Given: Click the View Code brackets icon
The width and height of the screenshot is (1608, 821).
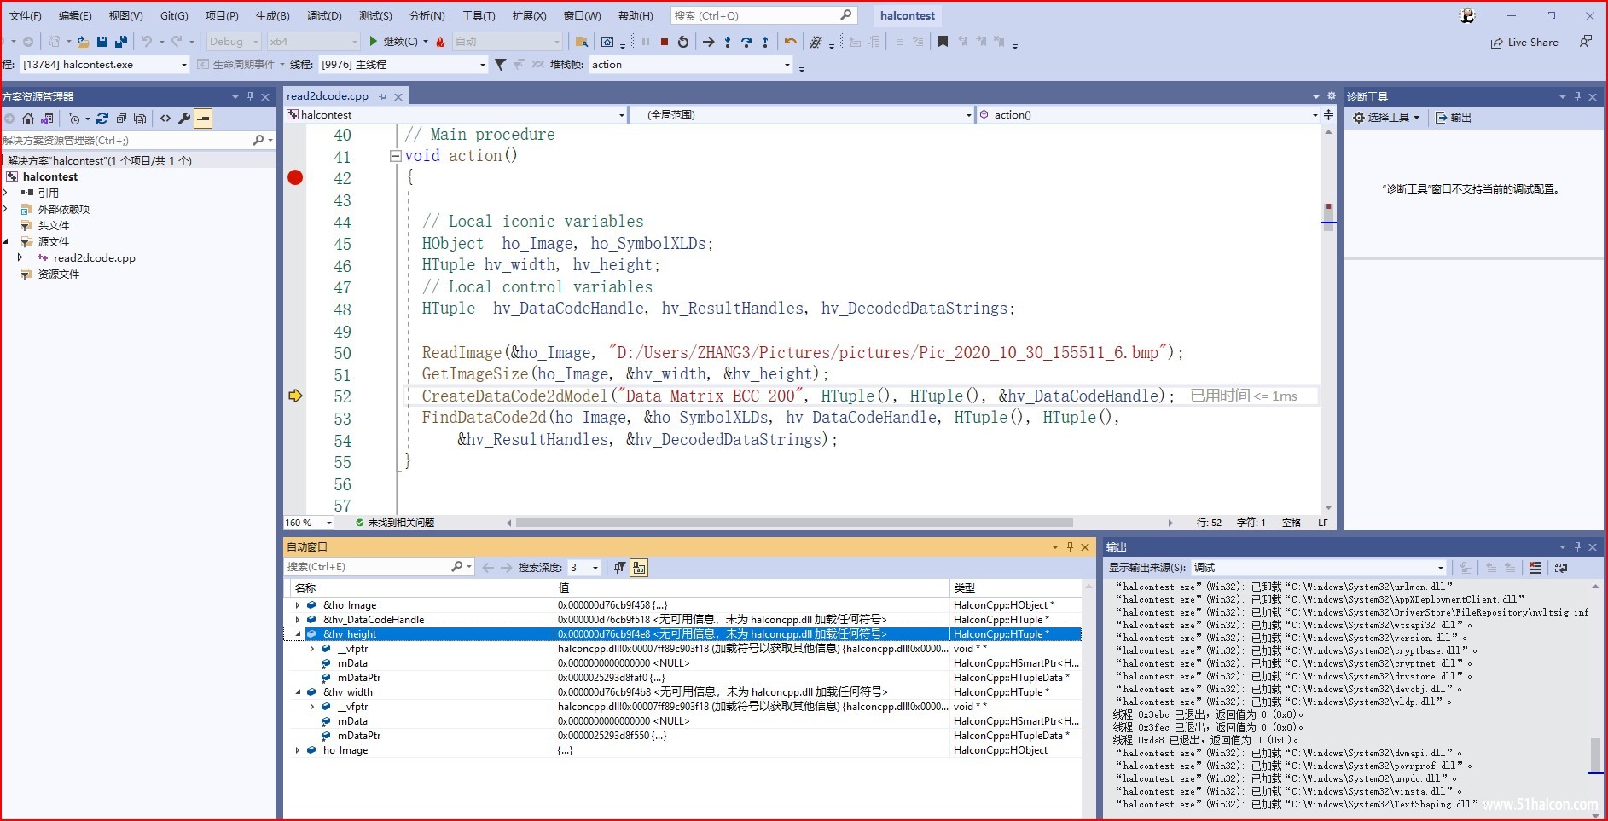Looking at the screenshot, I should click(165, 119).
